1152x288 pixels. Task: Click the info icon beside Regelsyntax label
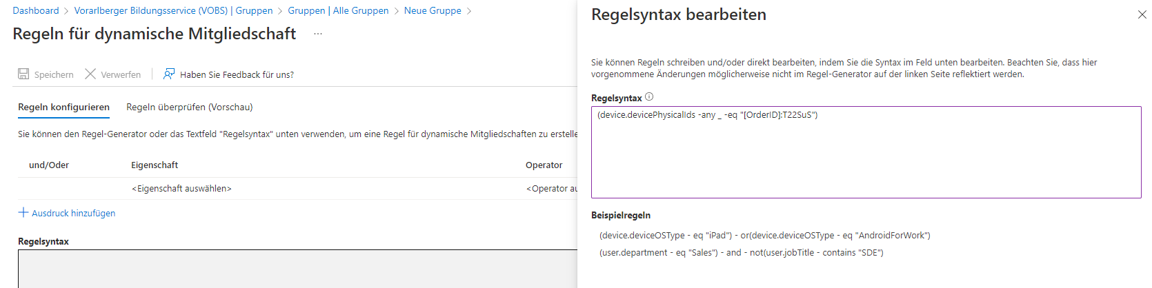coord(649,97)
